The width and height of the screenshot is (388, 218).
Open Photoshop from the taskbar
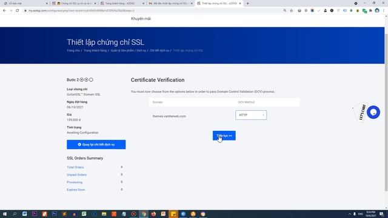[55, 214]
